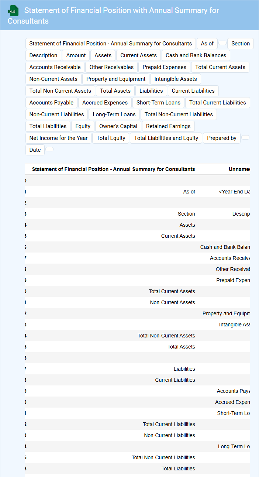Click the 'Unnamed' column header in table

(x=239, y=169)
